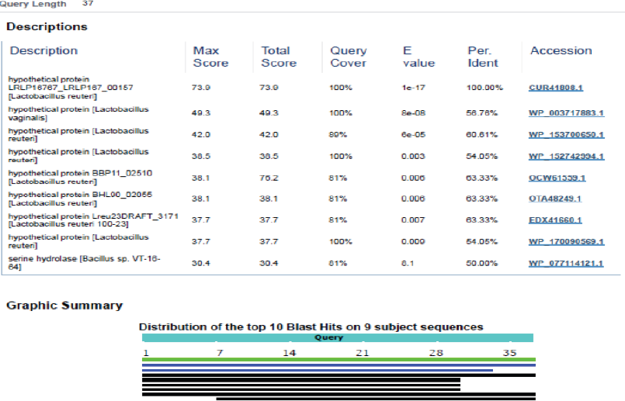The image size is (625, 401).
Task: Open serine hydrolase accession WP_077114121.1
Action: click(566, 263)
